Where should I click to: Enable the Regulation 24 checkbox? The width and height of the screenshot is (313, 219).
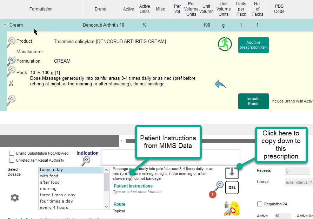[x=260, y=204]
